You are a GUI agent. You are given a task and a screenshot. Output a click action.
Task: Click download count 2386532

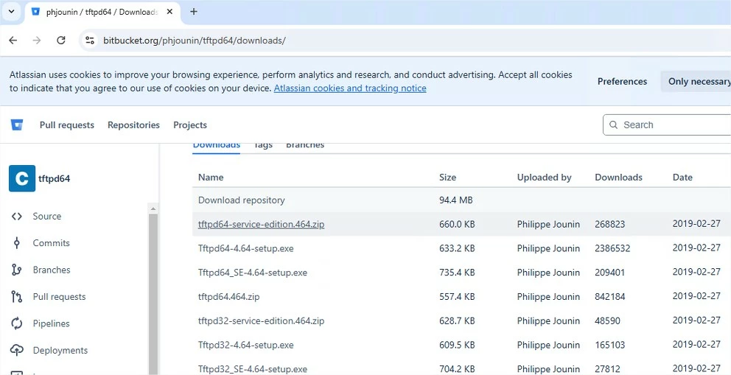click(612, 249)
